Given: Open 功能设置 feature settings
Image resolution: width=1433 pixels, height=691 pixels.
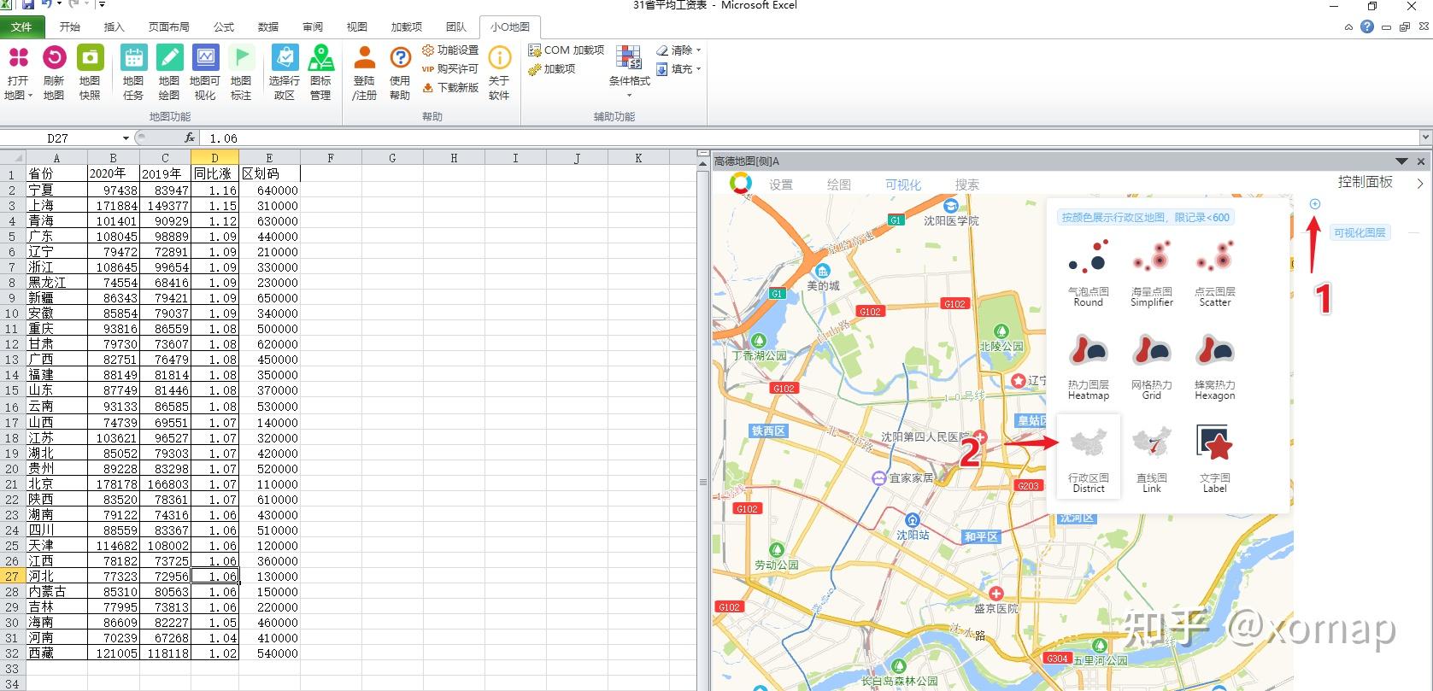Looking at the screenshot, I should pos(450,50).
